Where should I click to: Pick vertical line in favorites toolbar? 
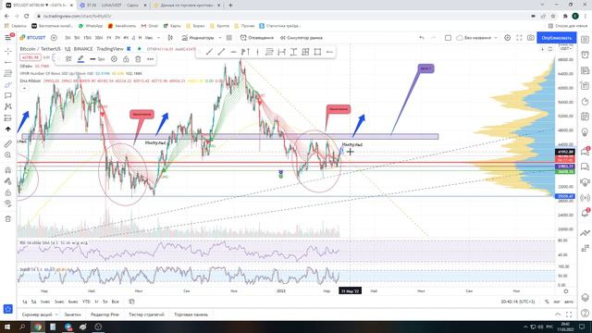pos(257,52)
